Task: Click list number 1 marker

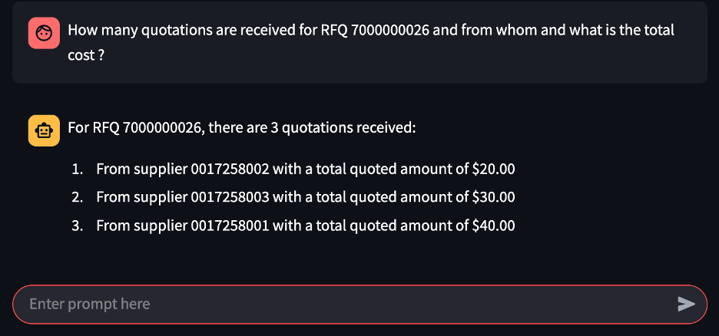Action: (x=77, y=170)
